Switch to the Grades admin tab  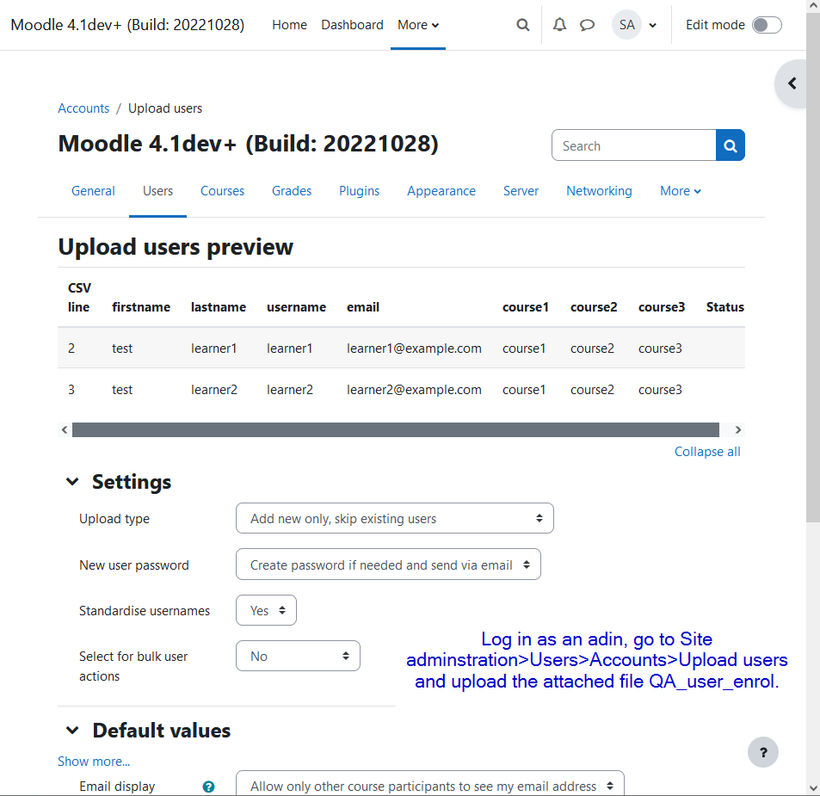click(292, 191)
